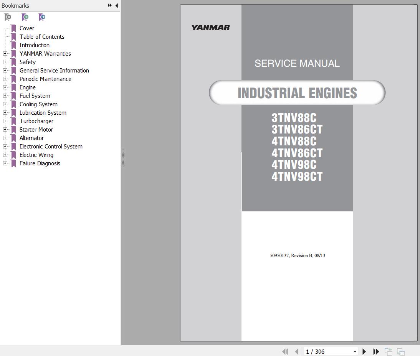Open the Periodic Maintenance bookmark
The width and height of the screenshot is (420, 356).
coord(45,79)
